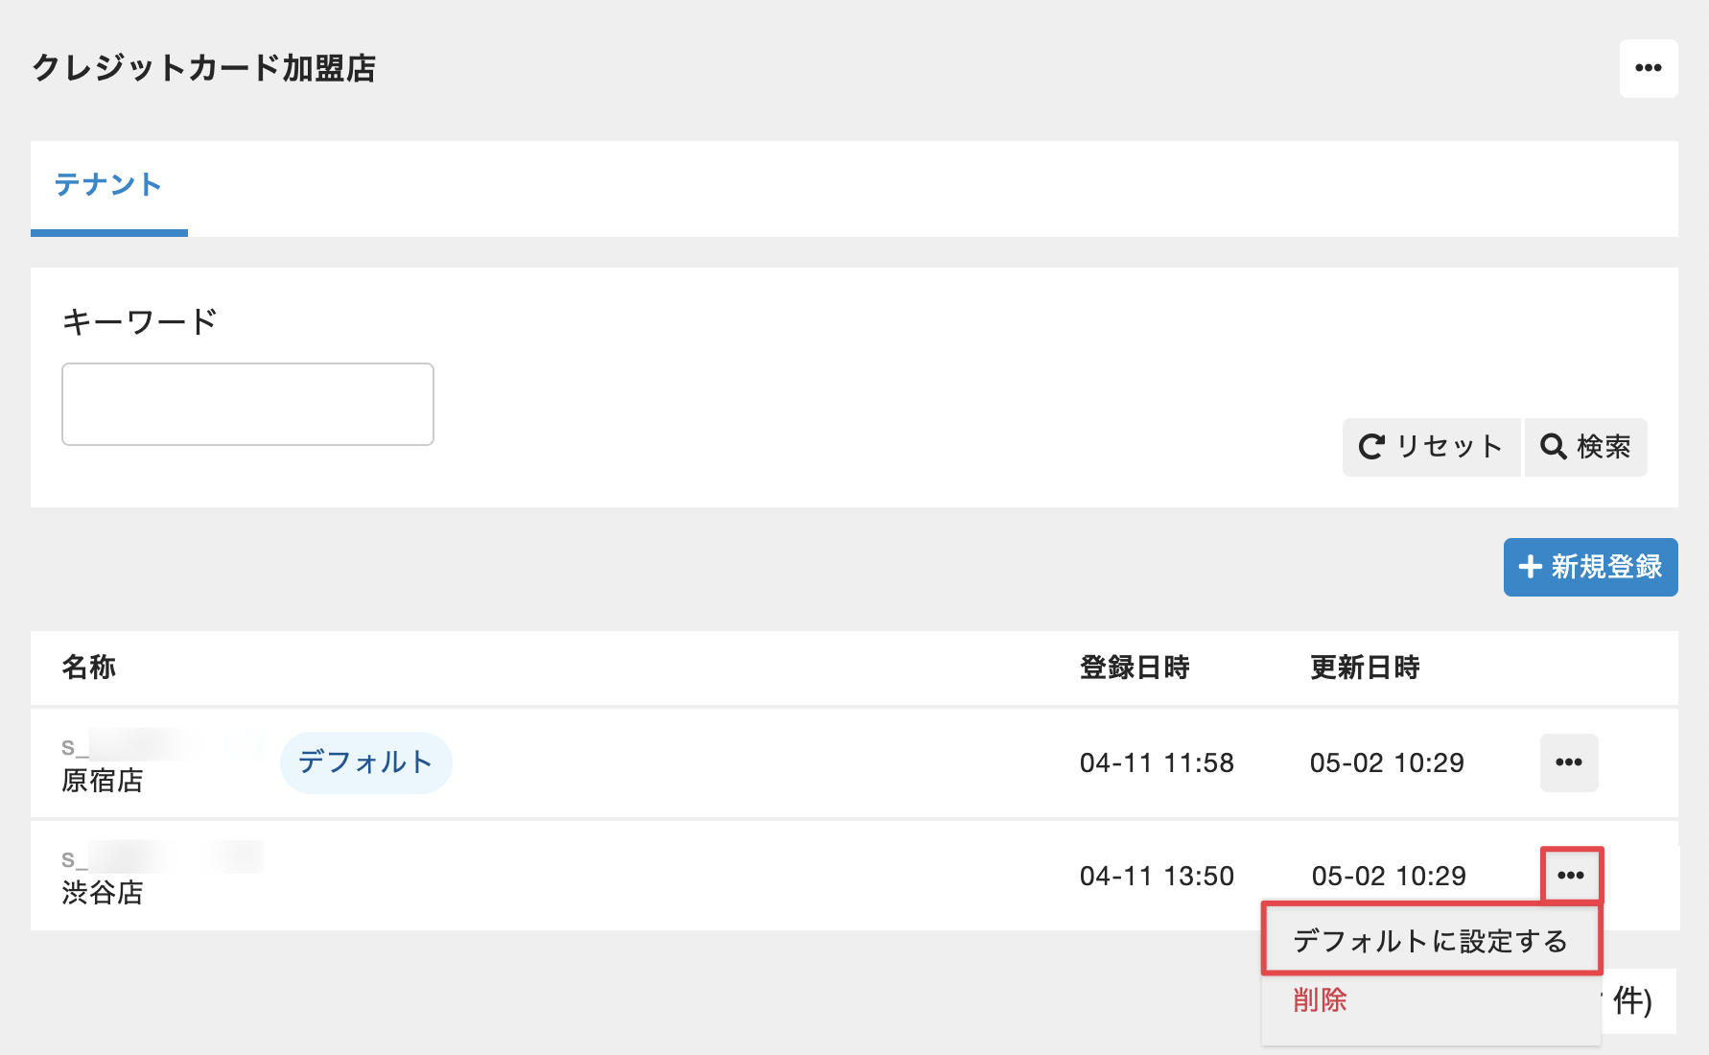Click the 原宿店 registration time 04-11 11:58
The image size is (1709, 1055).
tap(1157, 762)
